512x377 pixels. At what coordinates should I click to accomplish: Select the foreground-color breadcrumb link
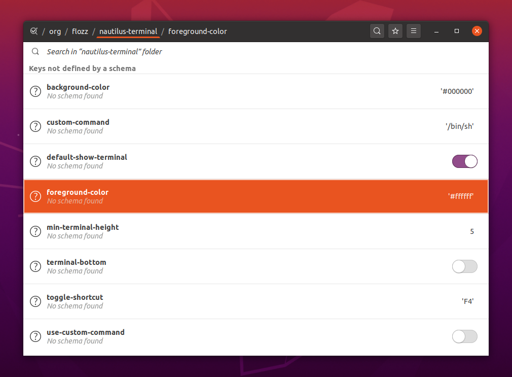click(x=197, y=31)
